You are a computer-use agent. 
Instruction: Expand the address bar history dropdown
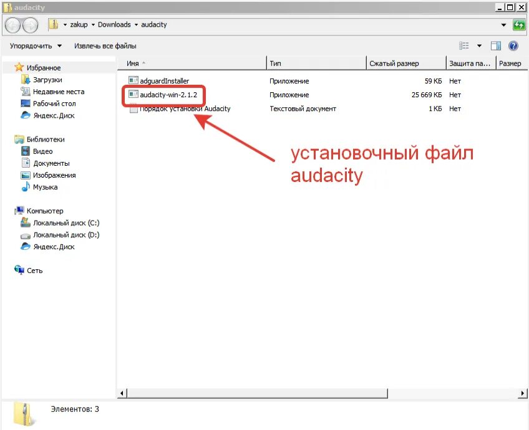[x=503, y=25]
